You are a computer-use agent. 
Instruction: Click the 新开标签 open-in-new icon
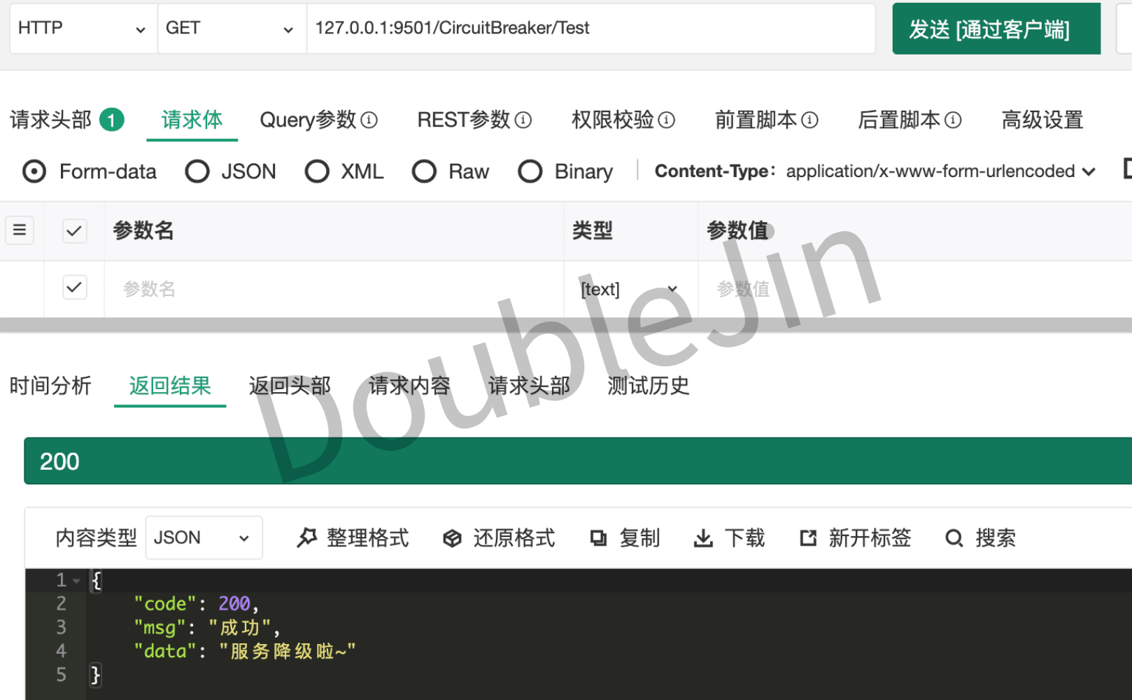tap(808, 538)
